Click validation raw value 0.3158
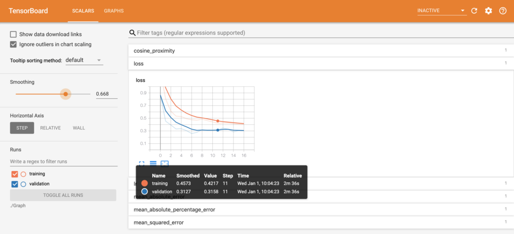Image resolution: width=514 pixels, height=234 pixels. [x=210, y=192]
